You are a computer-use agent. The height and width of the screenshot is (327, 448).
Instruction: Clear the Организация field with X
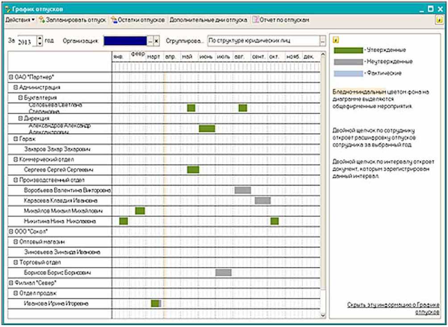(x=157, y=41)
